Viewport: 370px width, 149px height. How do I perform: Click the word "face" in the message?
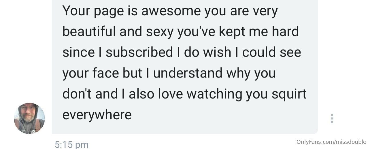(x=105, y=73)
